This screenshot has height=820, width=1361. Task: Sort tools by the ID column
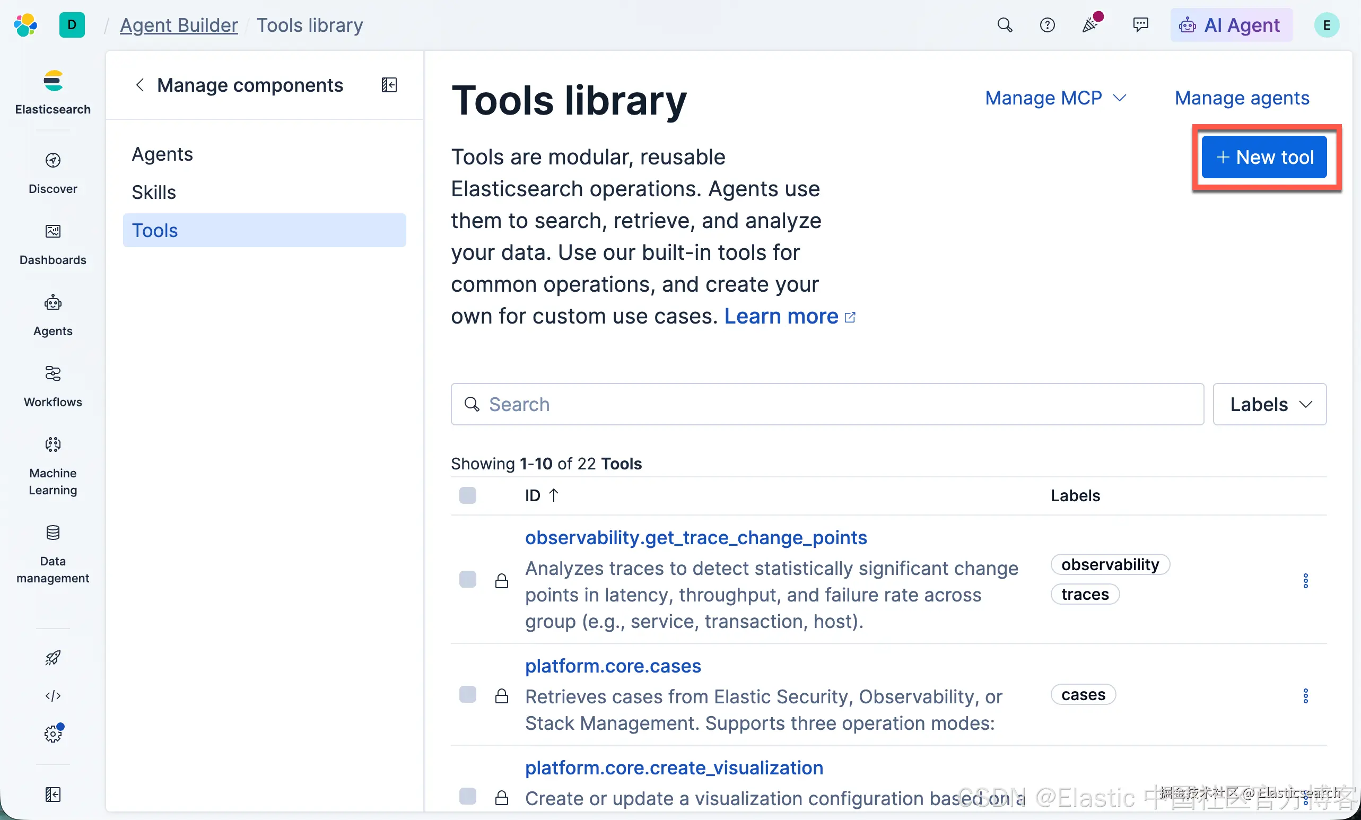coord(542,495)
